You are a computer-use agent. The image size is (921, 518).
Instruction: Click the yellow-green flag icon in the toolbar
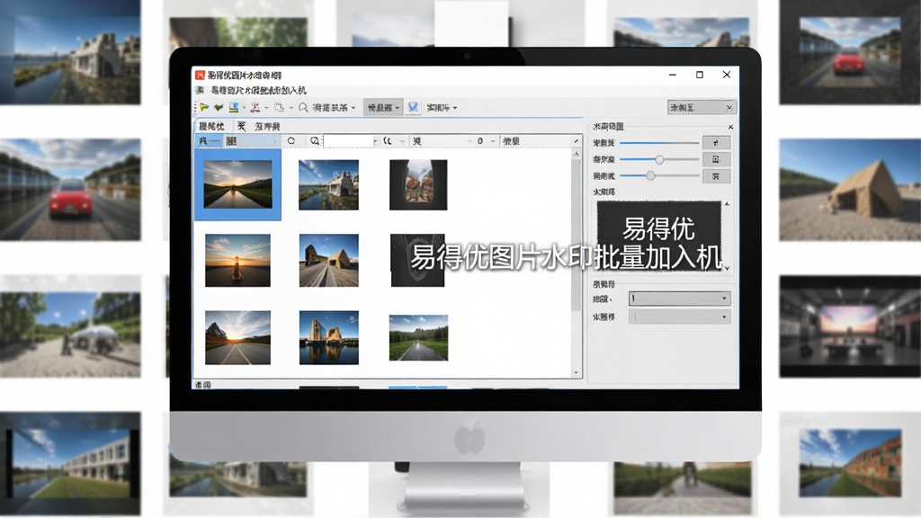point(204,107)
